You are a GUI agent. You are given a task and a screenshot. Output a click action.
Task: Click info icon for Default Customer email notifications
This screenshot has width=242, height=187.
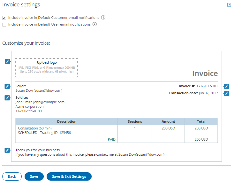click(103, 18)
